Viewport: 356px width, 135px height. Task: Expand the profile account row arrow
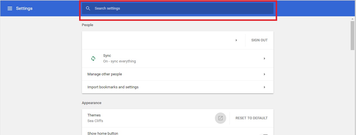[x=236, y=40]
